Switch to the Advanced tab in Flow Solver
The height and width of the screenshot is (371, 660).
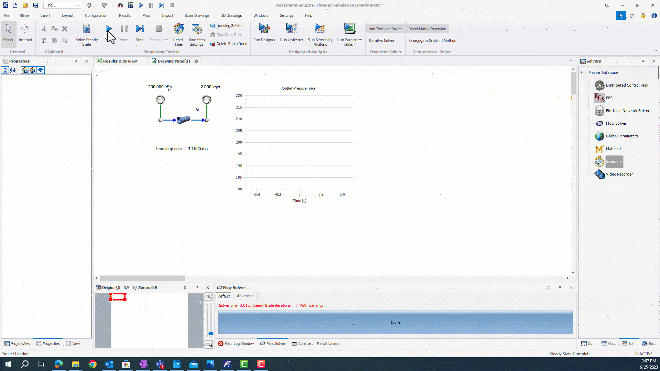click(245, 296)
